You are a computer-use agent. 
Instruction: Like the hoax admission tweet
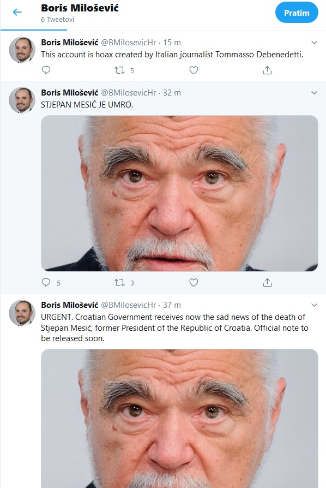point(193,70)
